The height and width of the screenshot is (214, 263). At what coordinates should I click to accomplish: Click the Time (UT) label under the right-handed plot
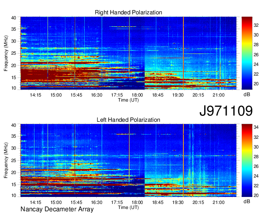(x=128, y=100)
